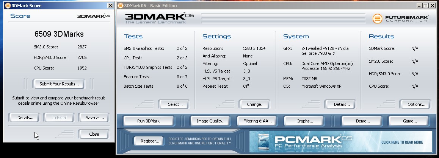The width and height of the screenshot is (439, 158).
Task: Click Close button in Score window
Action: [x=94, y=134]
